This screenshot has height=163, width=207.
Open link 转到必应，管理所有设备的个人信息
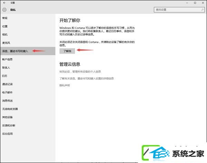(80, 71)
